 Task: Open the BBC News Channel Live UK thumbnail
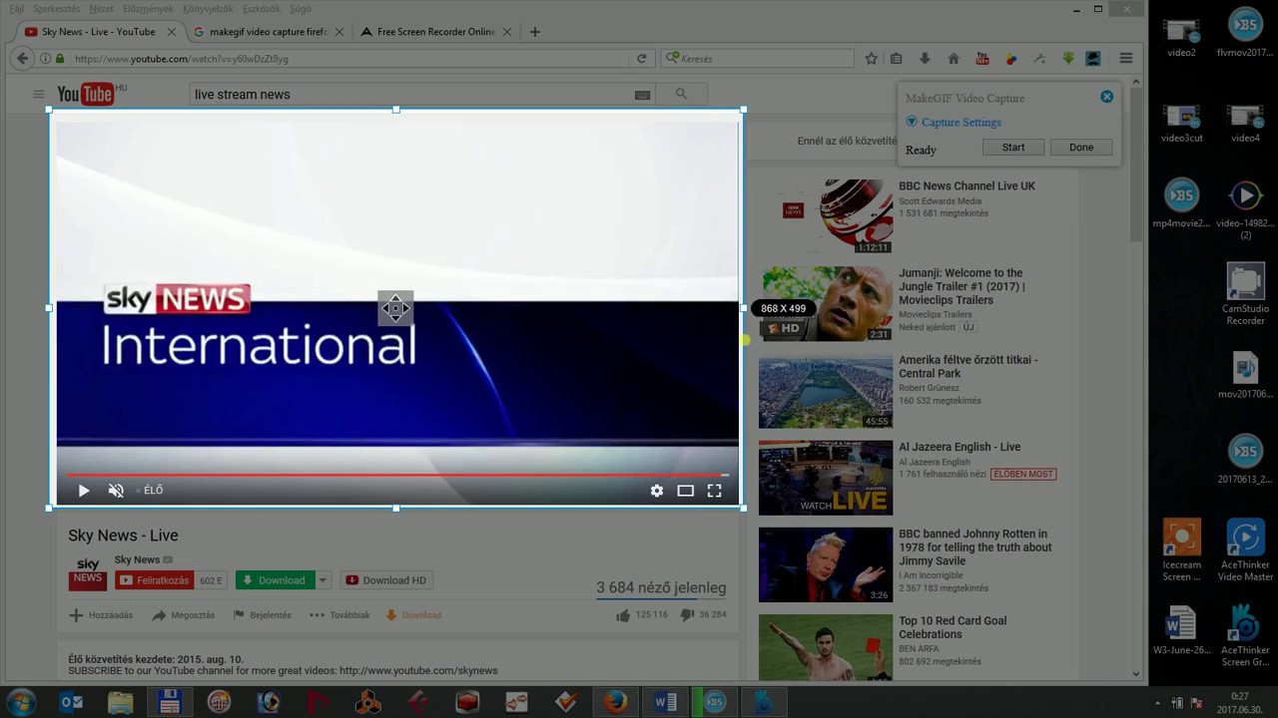pos(826,216)
